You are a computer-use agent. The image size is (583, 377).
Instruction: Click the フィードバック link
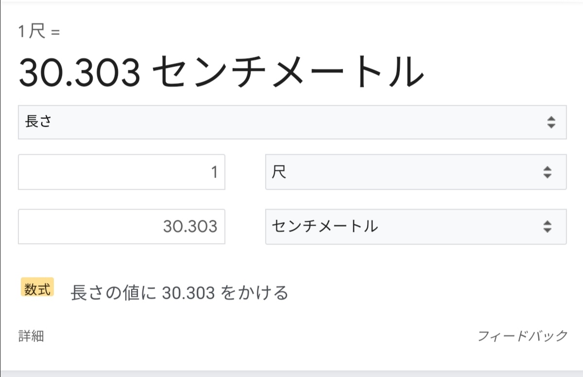522,336
